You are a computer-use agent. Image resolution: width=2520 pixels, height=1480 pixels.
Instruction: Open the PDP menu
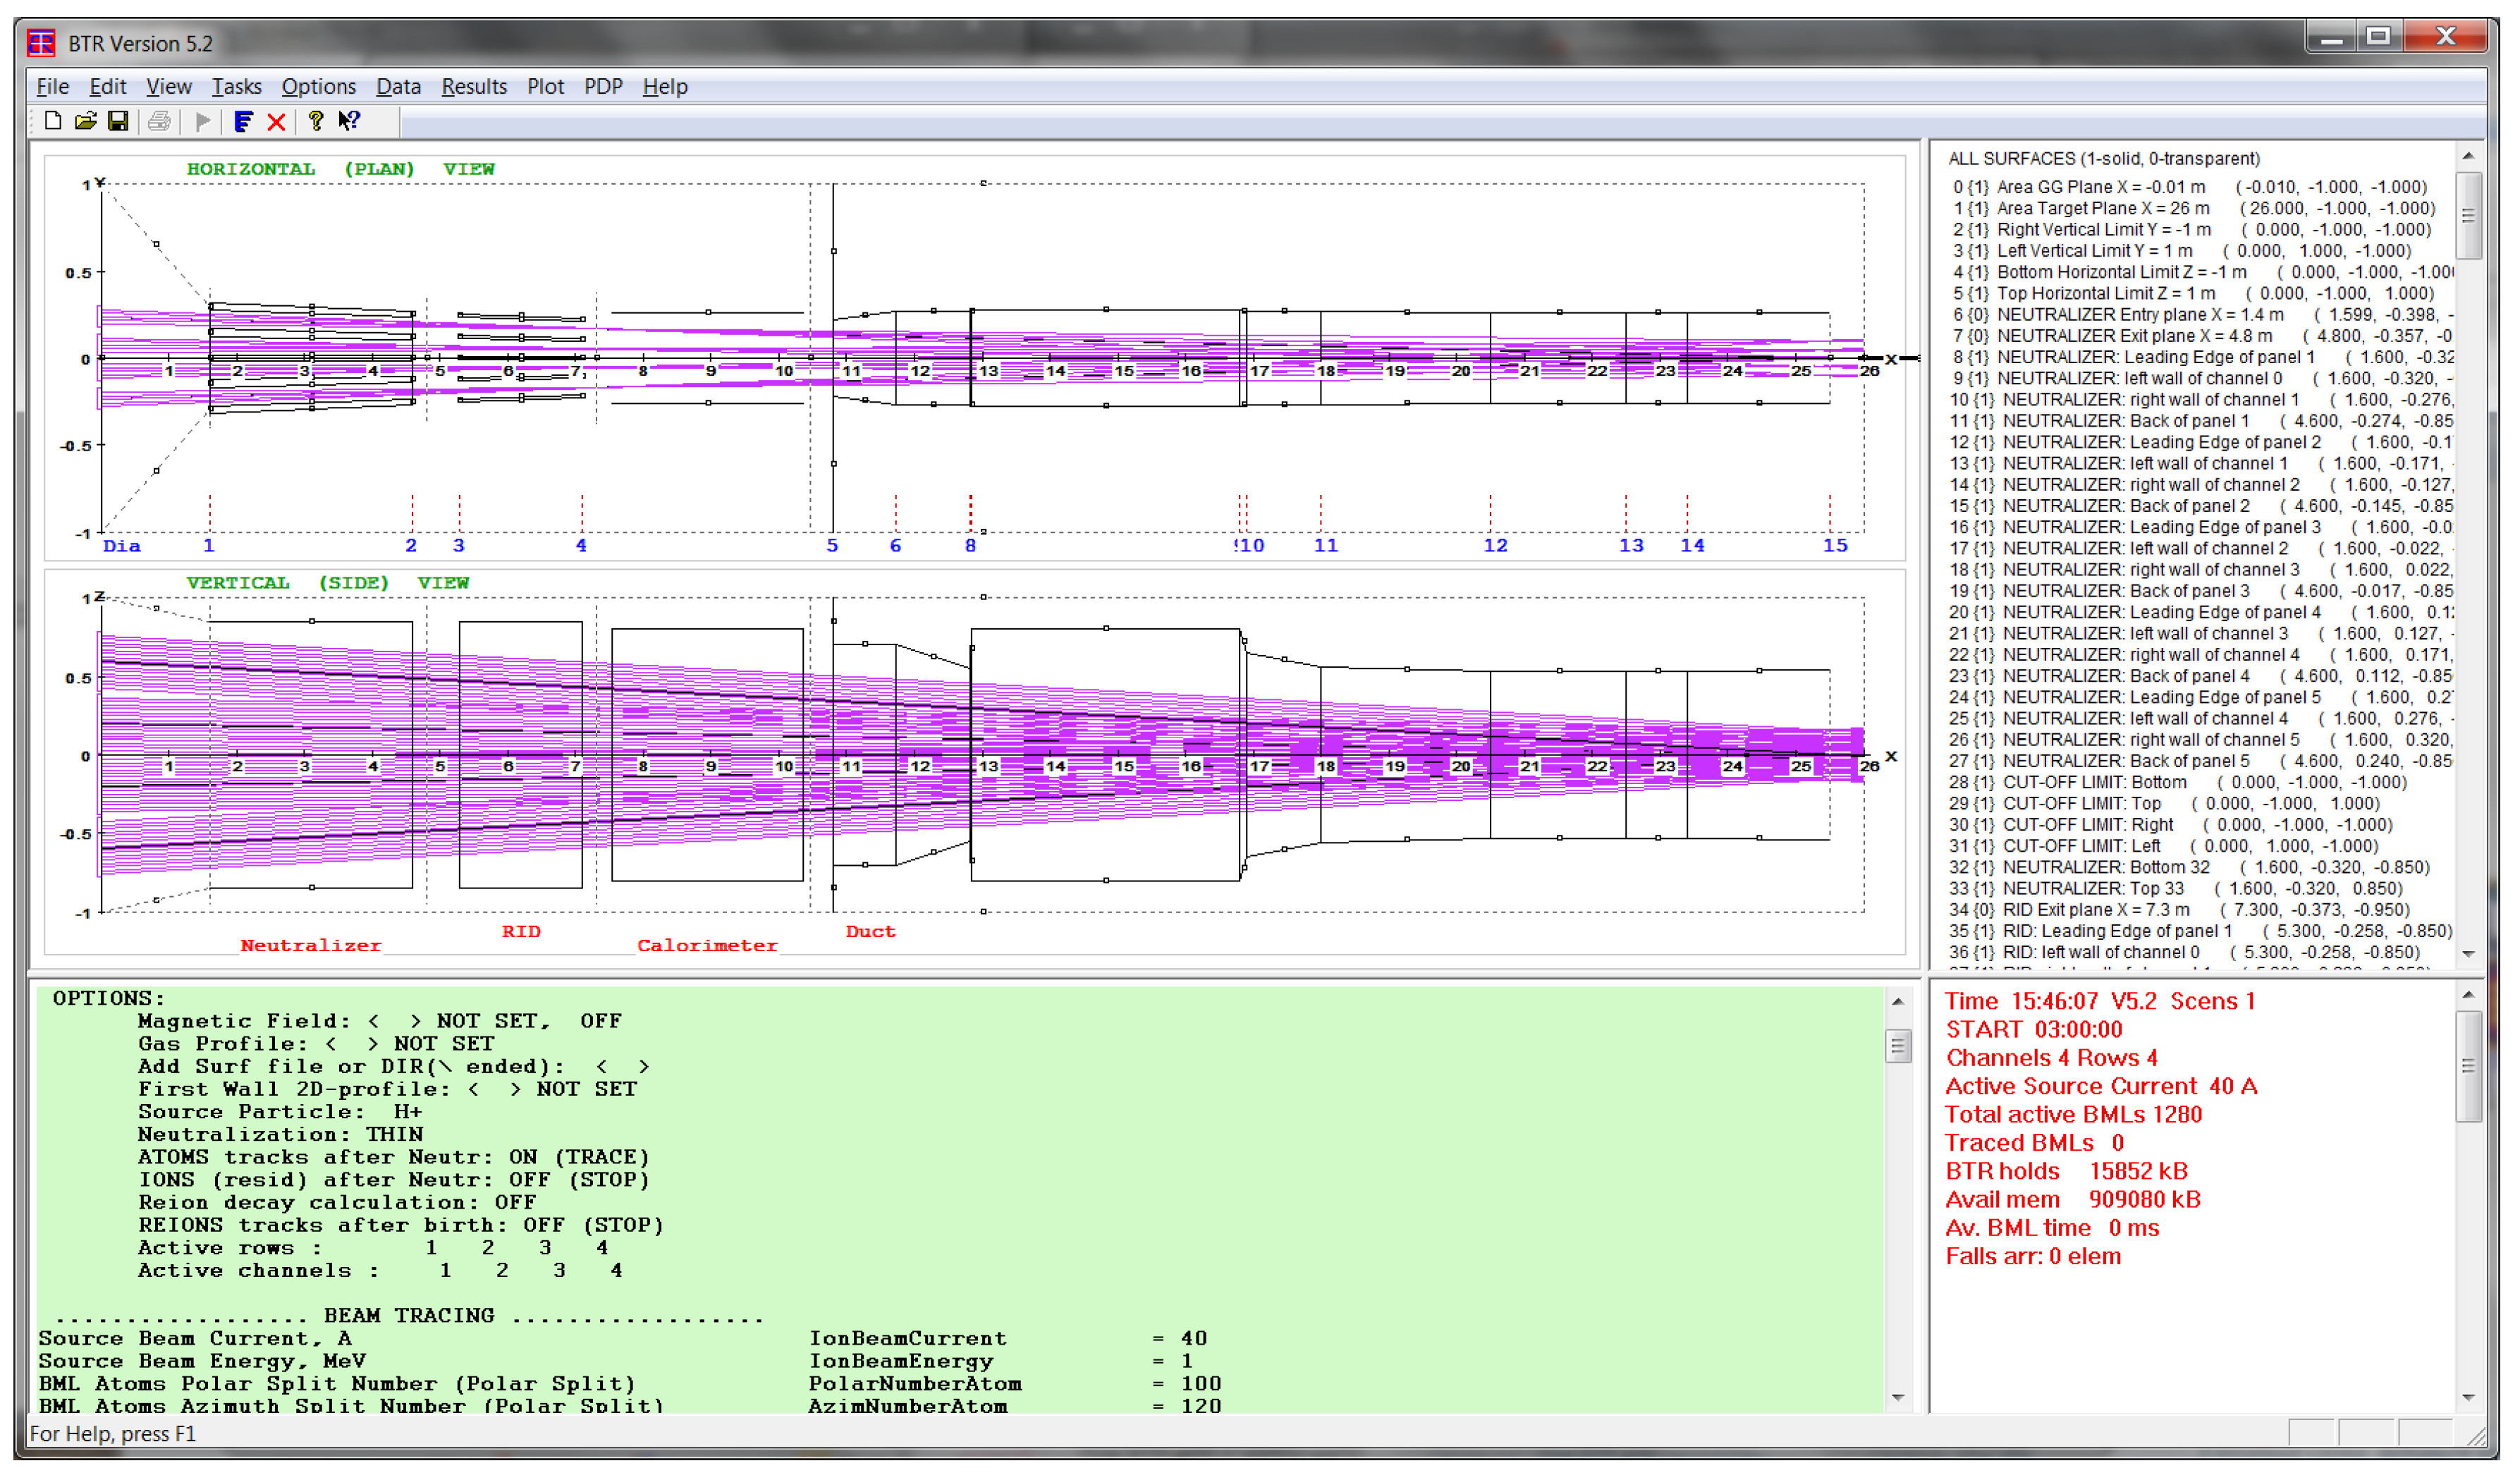603,87
